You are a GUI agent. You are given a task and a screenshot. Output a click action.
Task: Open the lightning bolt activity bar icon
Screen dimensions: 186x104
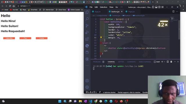(87, 59)
